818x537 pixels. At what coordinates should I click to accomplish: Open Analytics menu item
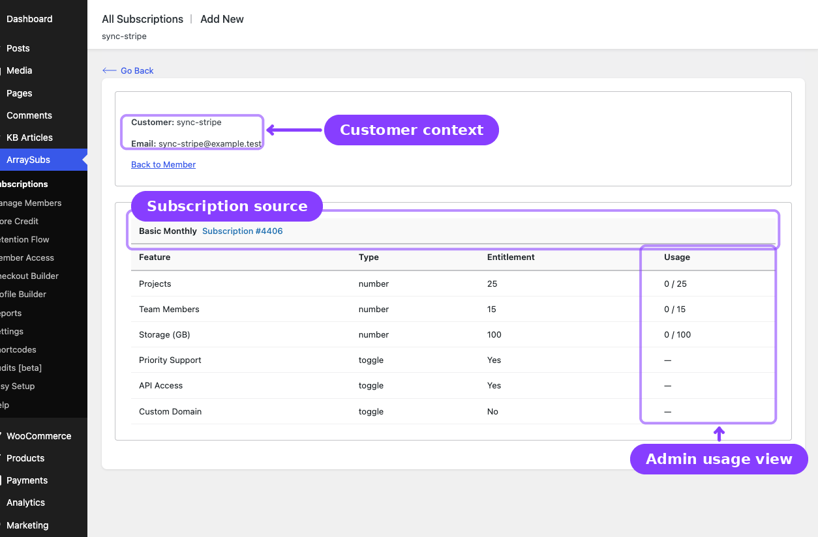pos(25,502)
